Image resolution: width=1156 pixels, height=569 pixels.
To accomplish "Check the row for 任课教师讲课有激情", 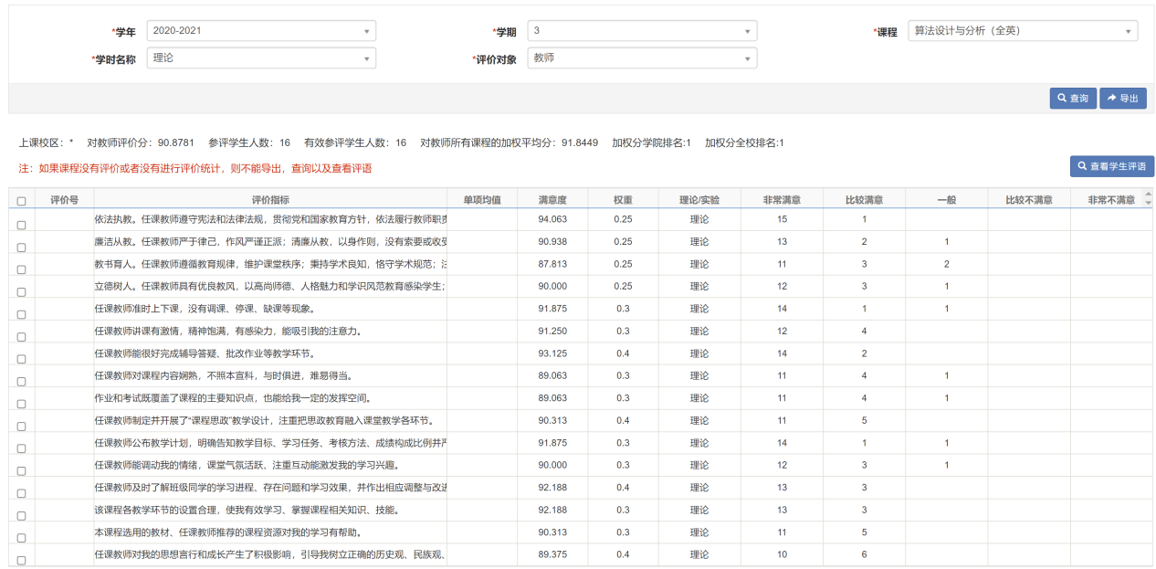I will coord(21,337).
